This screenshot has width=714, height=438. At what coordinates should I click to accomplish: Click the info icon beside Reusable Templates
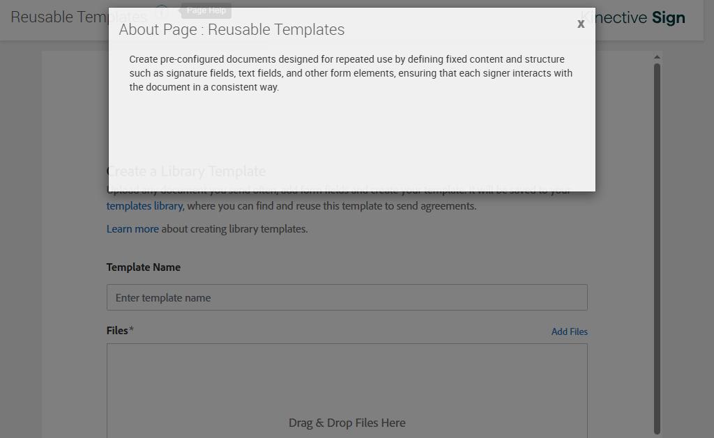pyautogui.click(x=162, y=13)
